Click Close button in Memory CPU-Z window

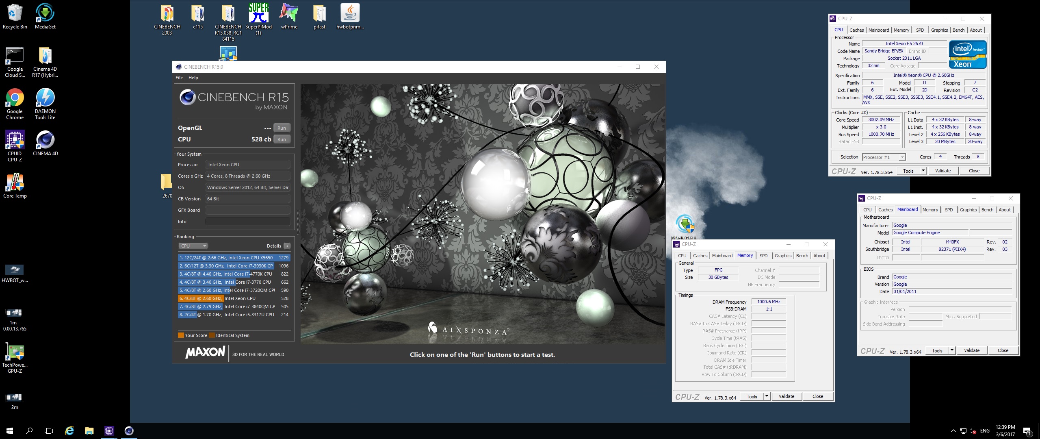coord(818,396)
